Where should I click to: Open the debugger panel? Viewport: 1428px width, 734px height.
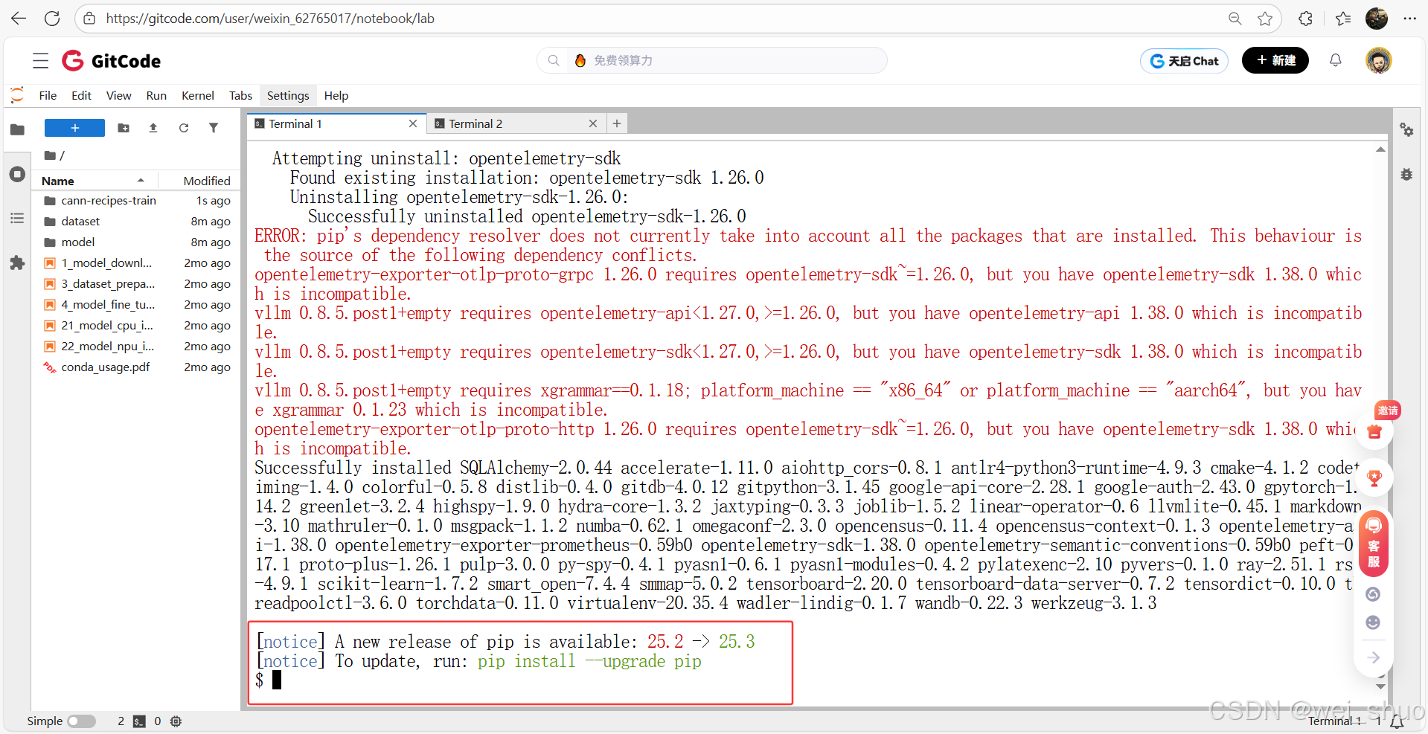(x=1406, y=174)
